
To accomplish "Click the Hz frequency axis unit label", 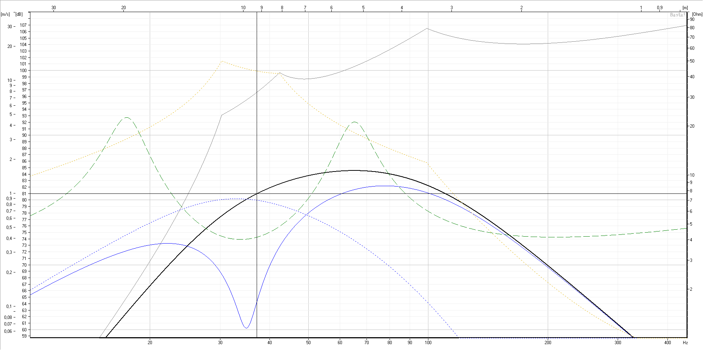I will pyautogui.click(x=685, y=343).
